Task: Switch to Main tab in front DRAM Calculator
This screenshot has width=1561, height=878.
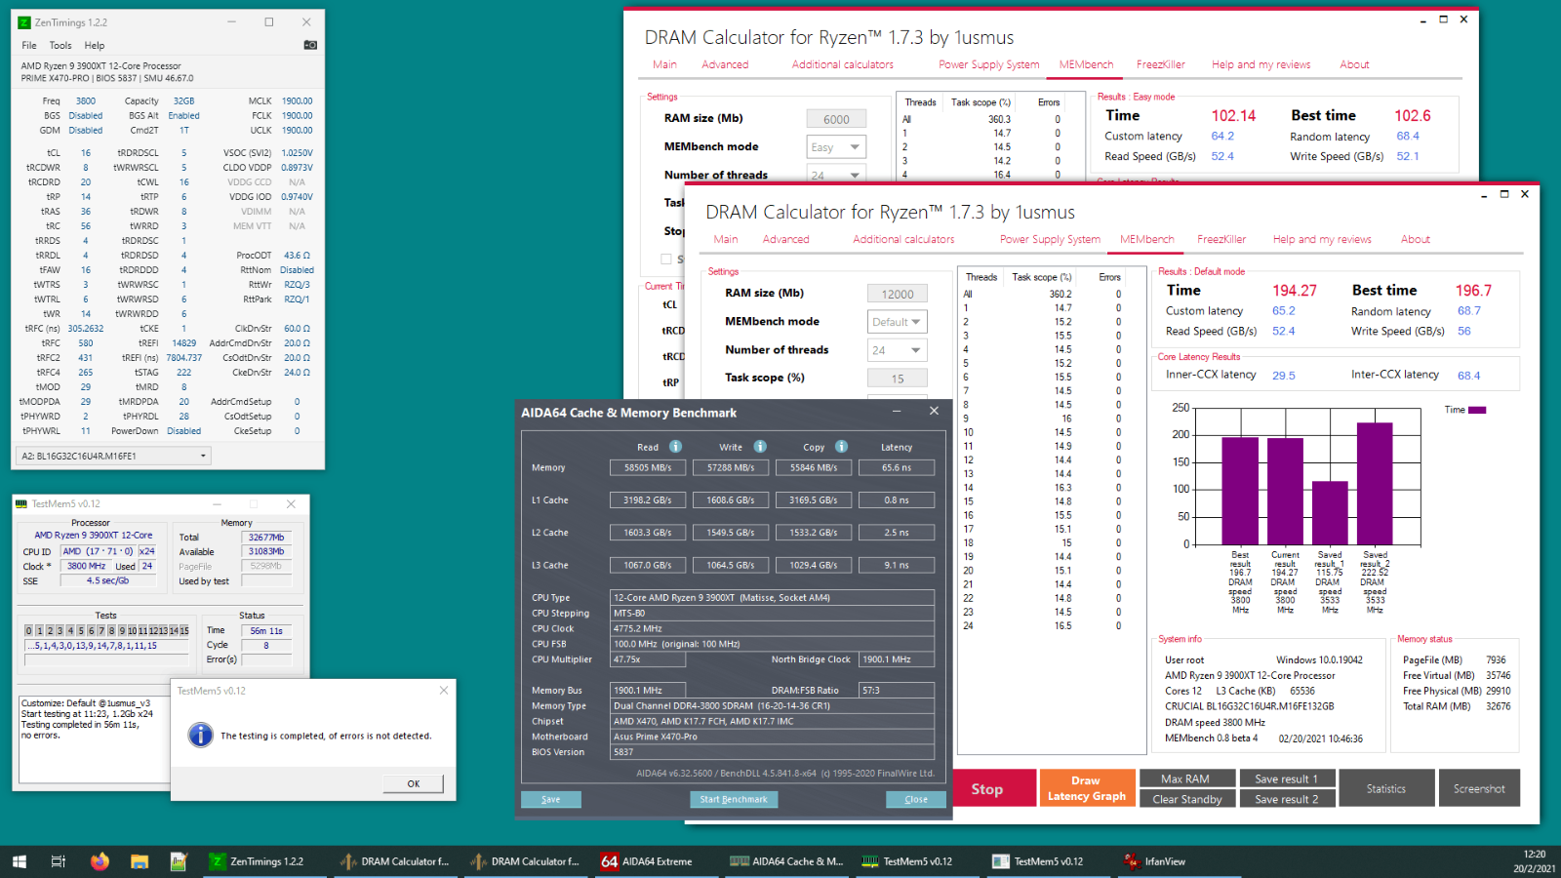Action: point(726,239)
